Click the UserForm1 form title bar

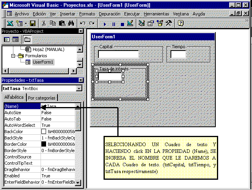tap(153, 37)
